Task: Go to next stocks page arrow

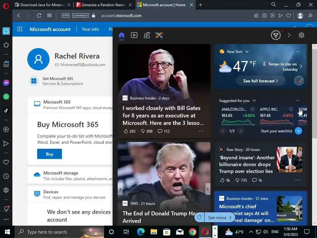Action: [241, 131]
